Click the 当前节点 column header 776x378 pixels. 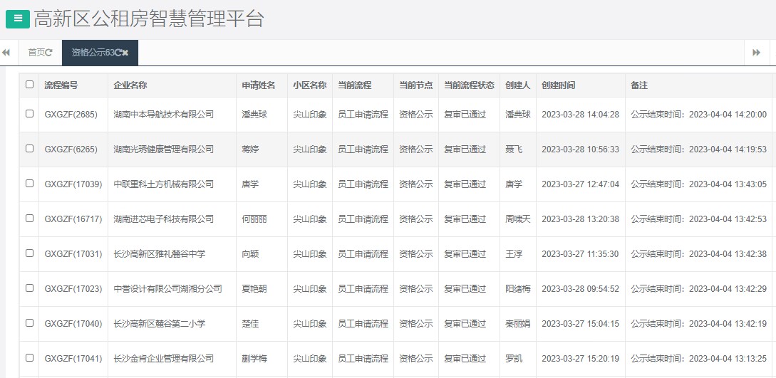point(415,85)
